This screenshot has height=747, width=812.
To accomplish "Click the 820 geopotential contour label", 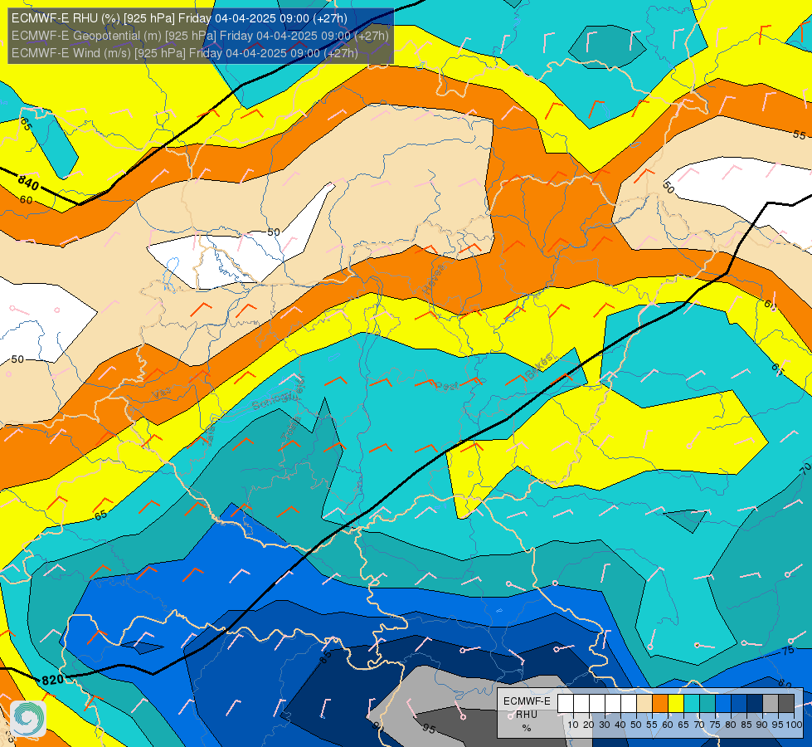I will point(52,680).
